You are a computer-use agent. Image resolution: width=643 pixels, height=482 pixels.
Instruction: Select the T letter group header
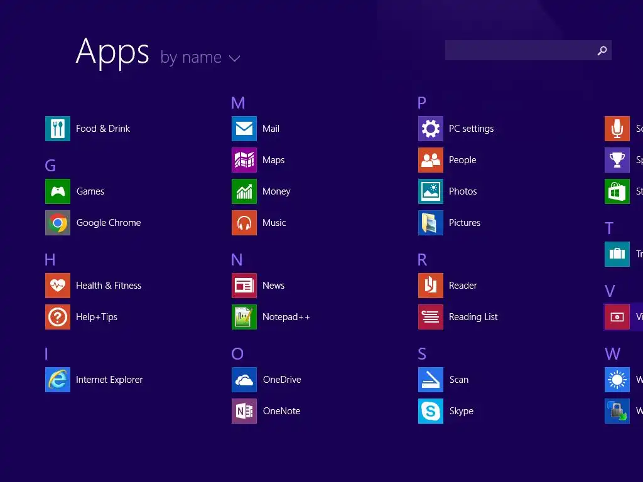609,228
